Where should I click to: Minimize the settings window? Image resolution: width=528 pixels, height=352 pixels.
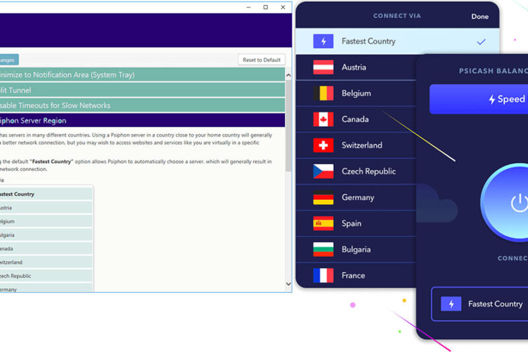249,7
